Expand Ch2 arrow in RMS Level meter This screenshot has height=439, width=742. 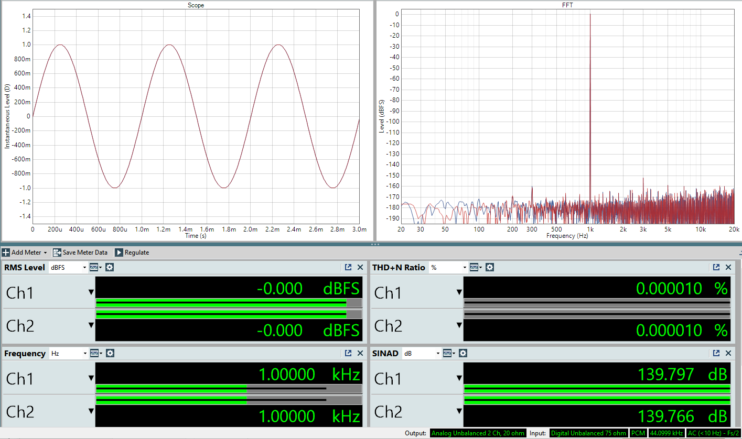point(91,325)
